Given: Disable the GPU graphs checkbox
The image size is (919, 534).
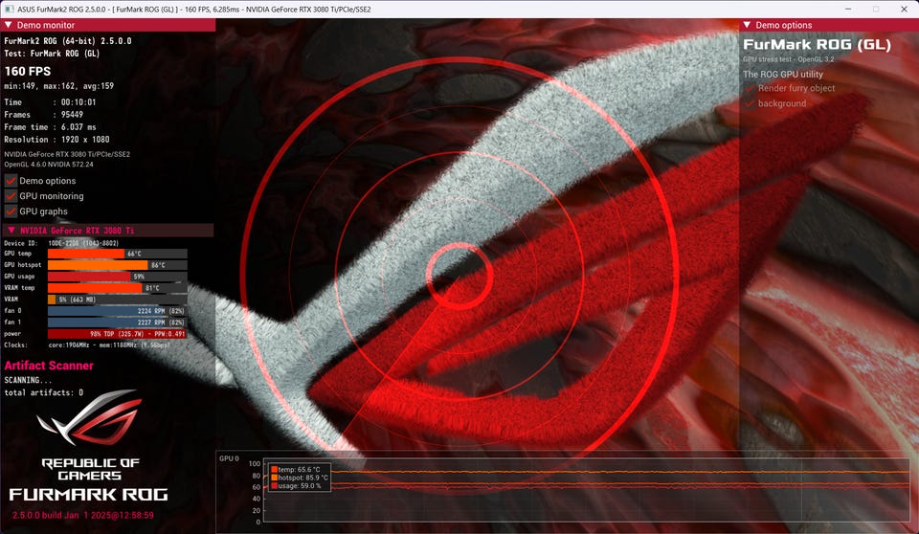Looking at the screenshot, I should [x=11, y=211].
